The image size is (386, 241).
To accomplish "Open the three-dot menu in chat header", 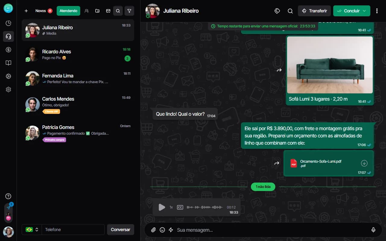I will coord(377,11).
